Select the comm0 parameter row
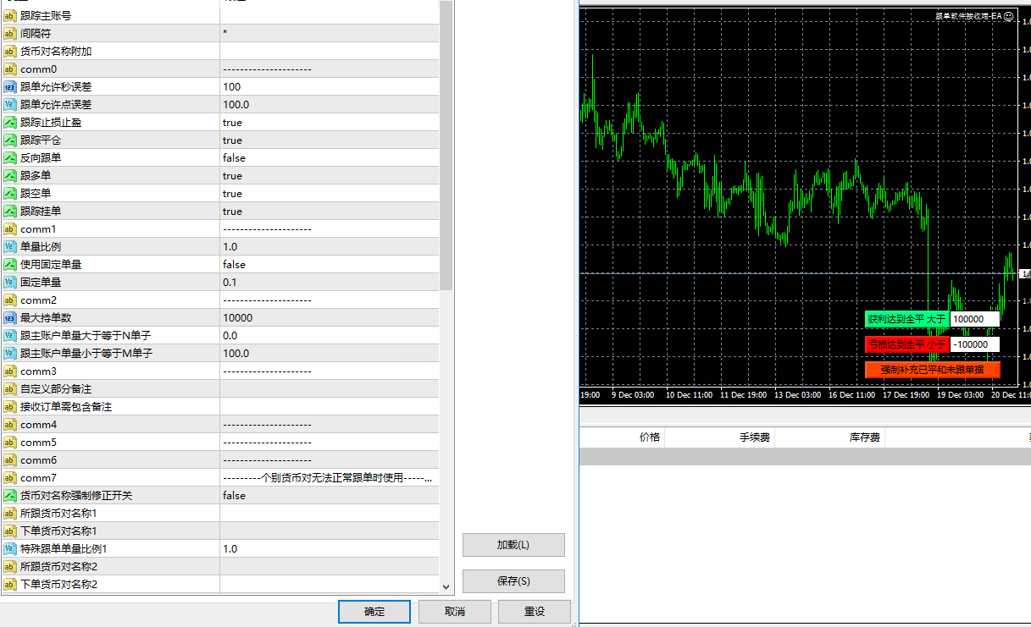Image resolution: width=1031 pixels, height=627 pixels. (220, 69)
